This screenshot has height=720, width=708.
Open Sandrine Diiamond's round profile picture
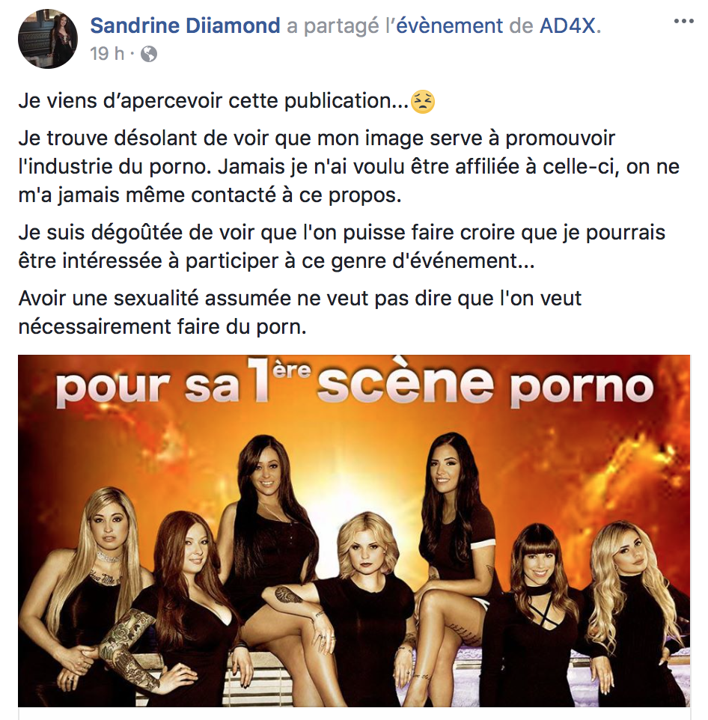click(48, 39)
